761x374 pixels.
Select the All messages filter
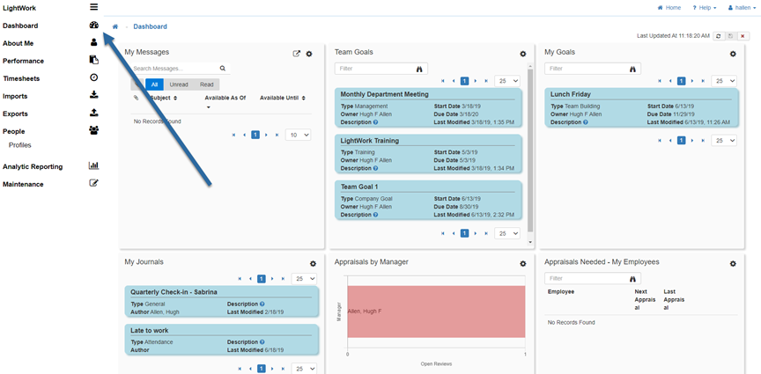pos(154,84)
